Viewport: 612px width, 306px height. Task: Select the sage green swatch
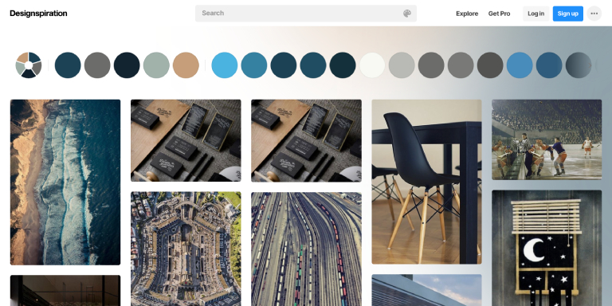(x=156, y=65)
